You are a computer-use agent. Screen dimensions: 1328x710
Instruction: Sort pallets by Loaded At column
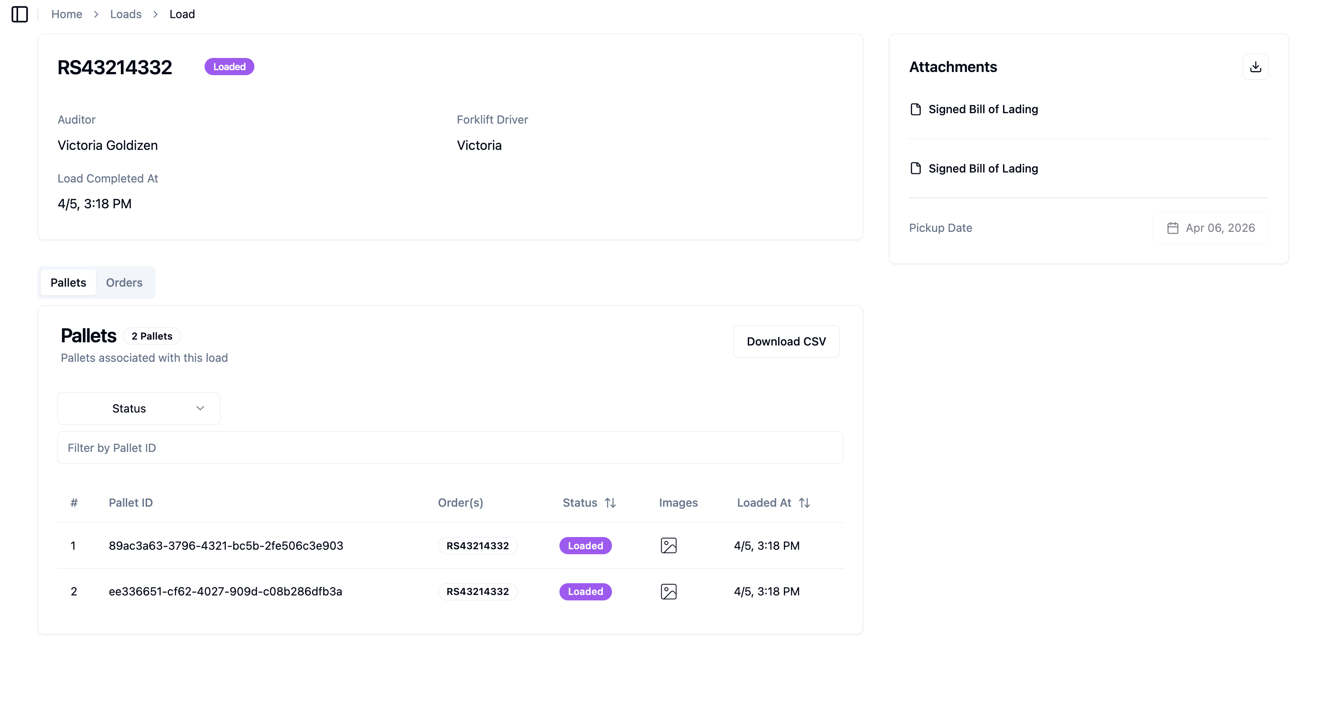(773, 503)
